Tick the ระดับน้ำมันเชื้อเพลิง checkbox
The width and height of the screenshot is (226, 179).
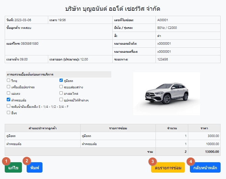tap(8, 106)
